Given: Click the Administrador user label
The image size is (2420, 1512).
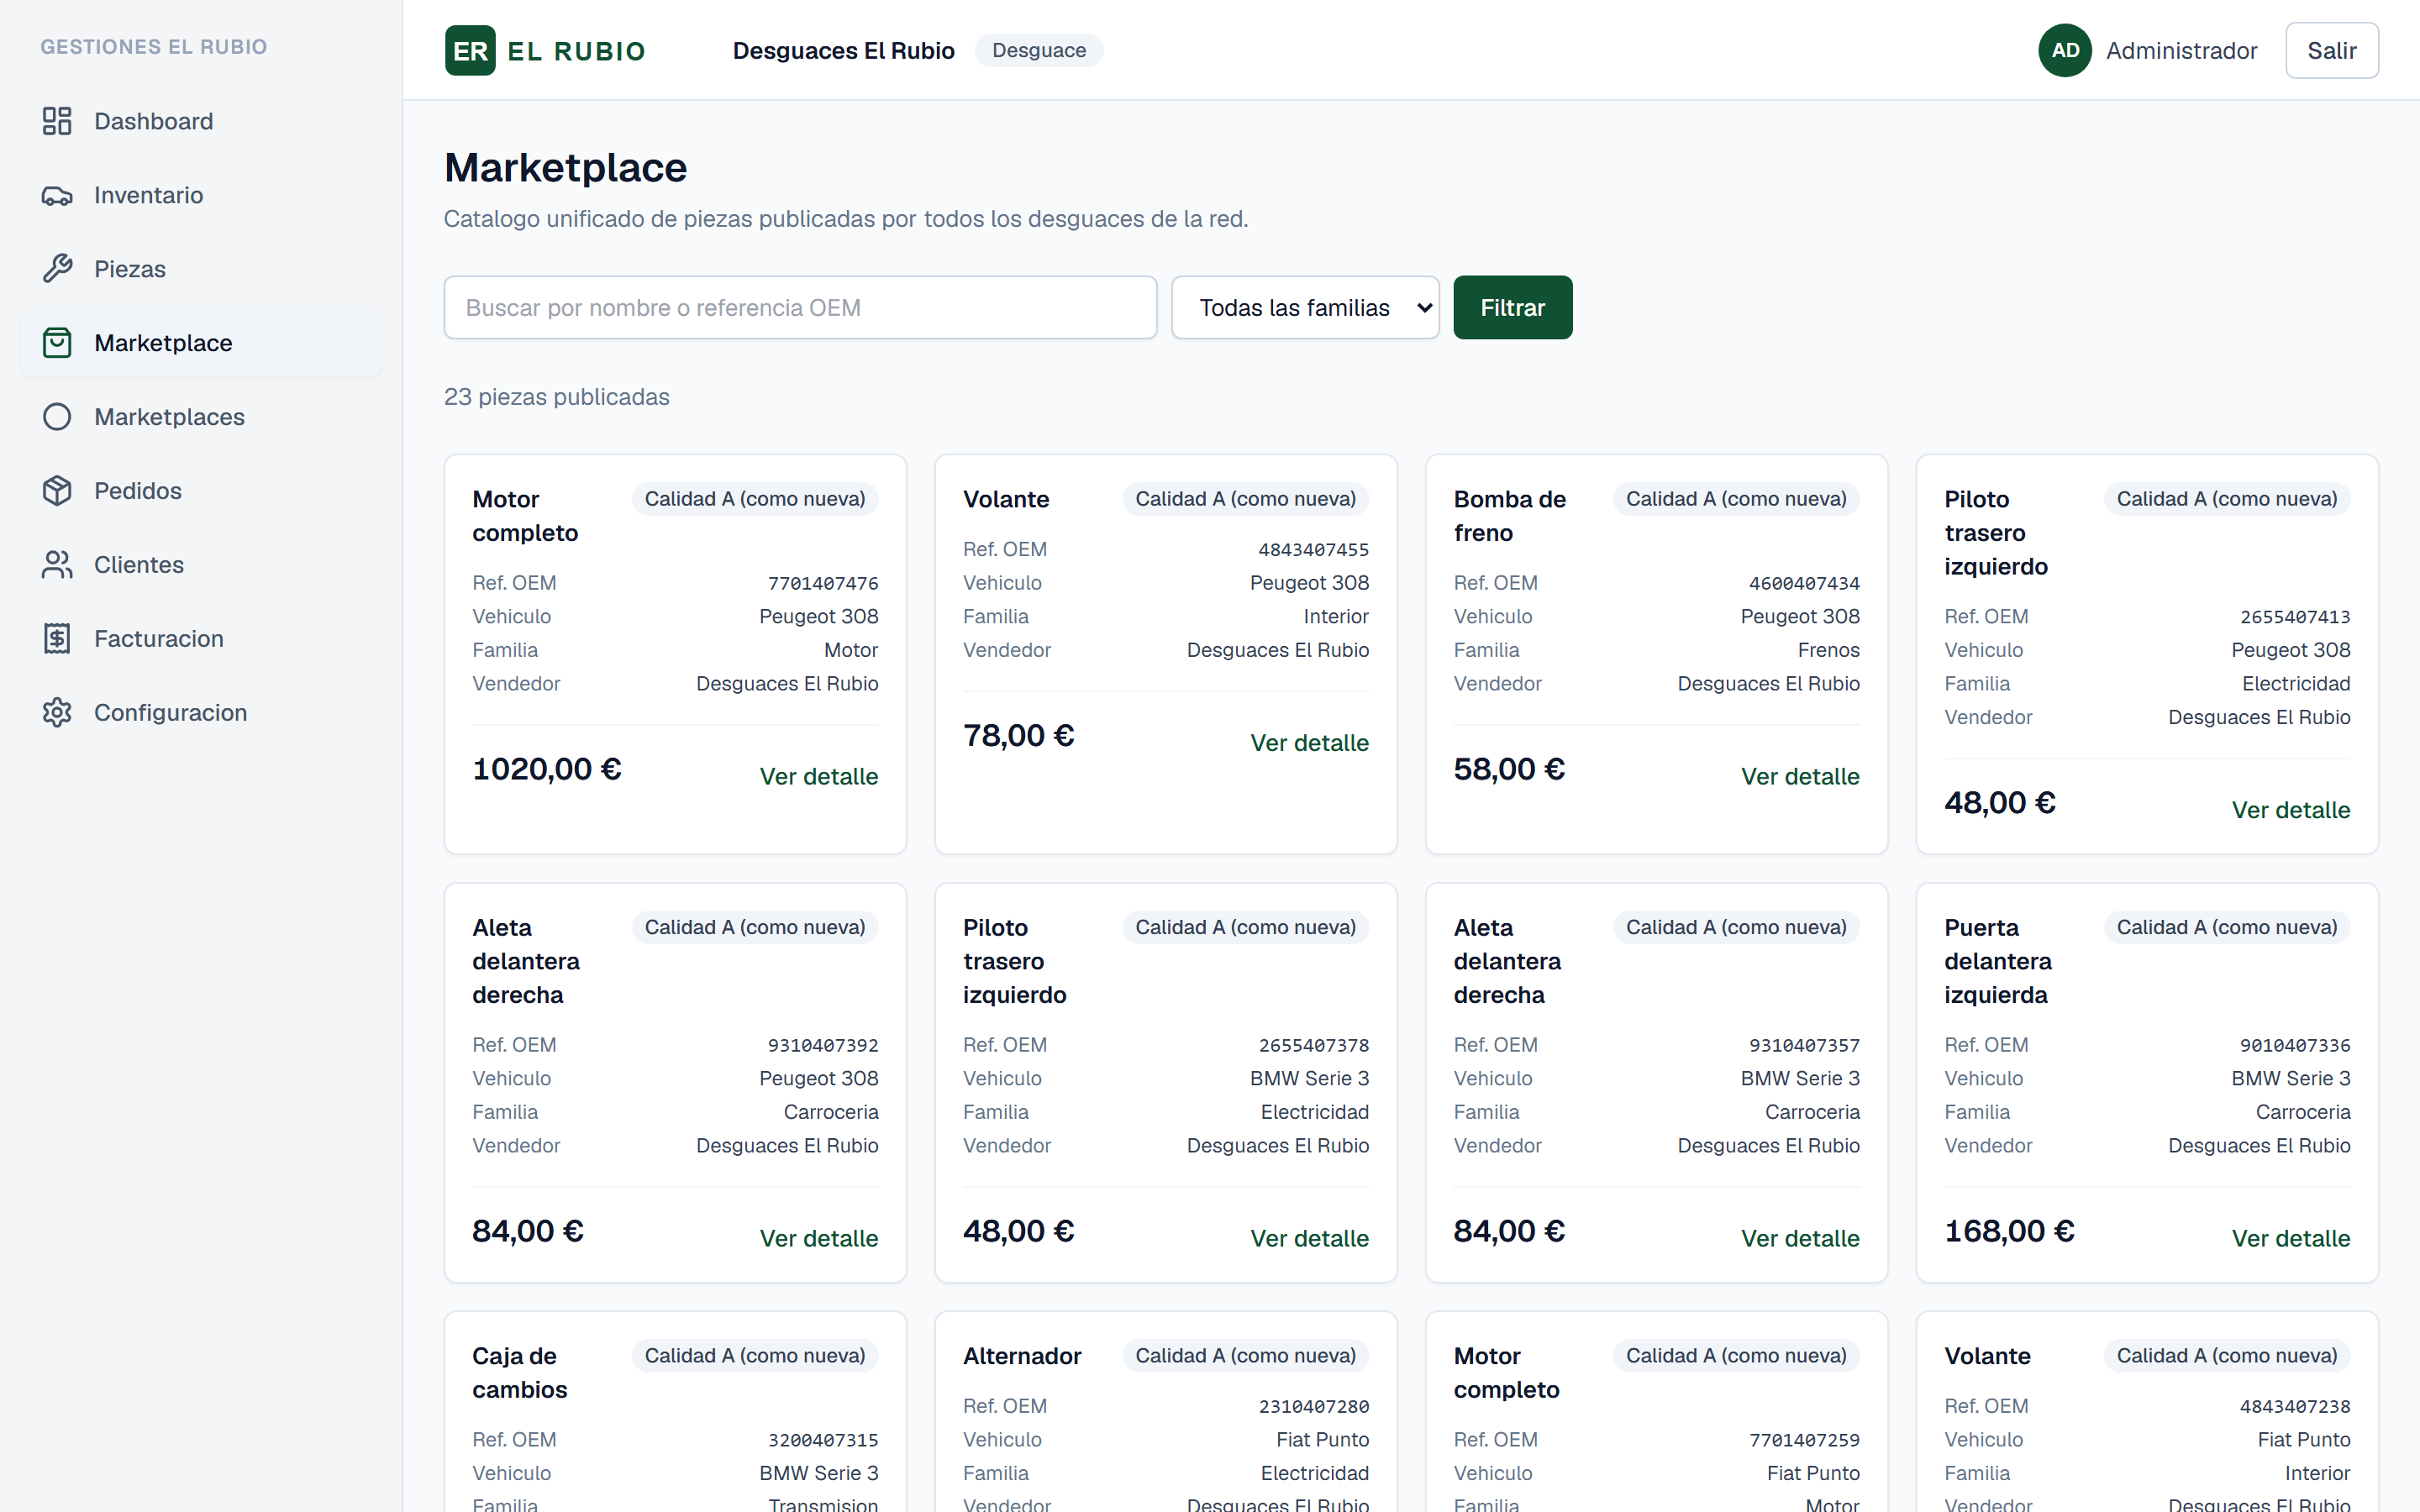Looking at the screenshot, I should coord(2181,51).
